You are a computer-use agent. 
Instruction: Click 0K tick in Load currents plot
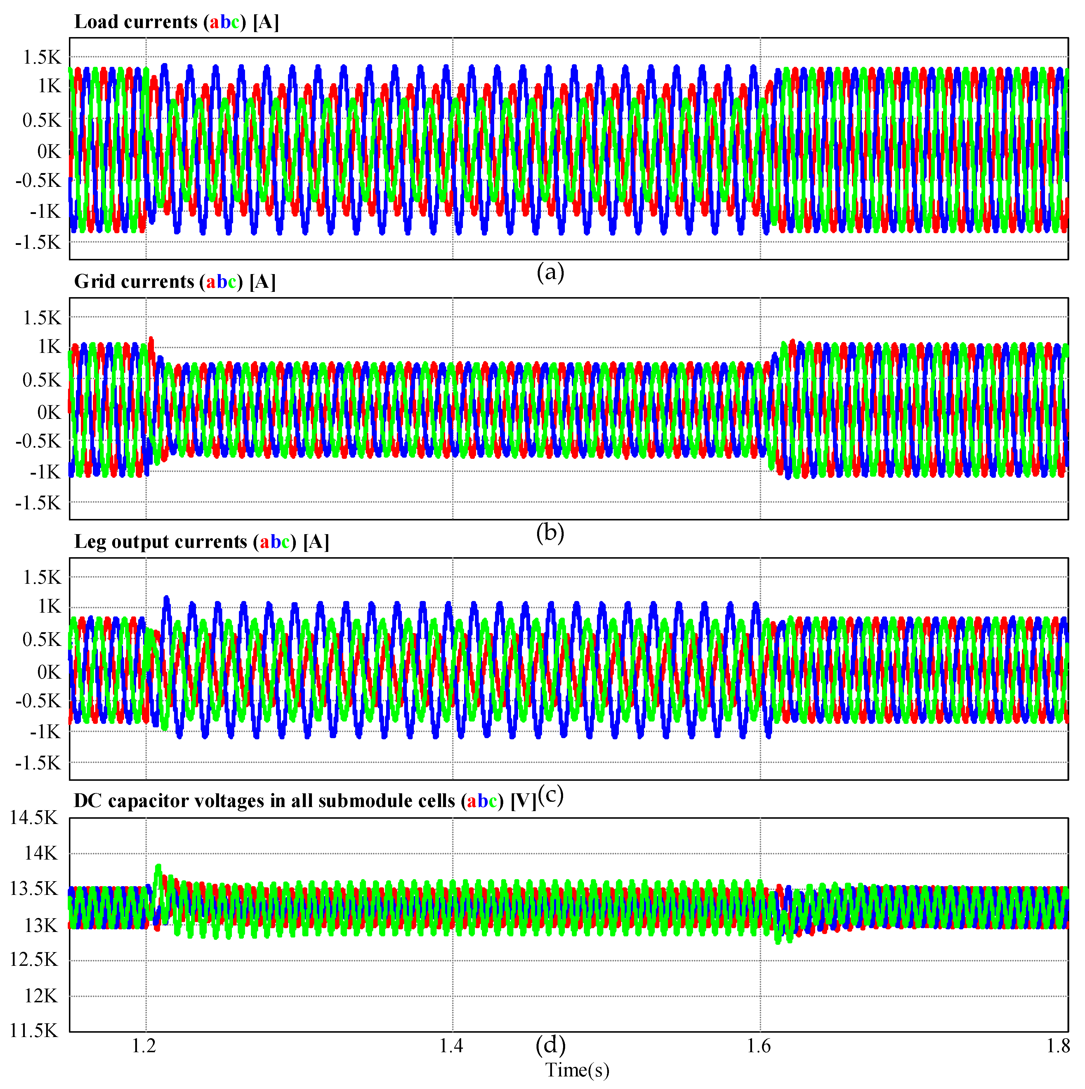point(49,151)
